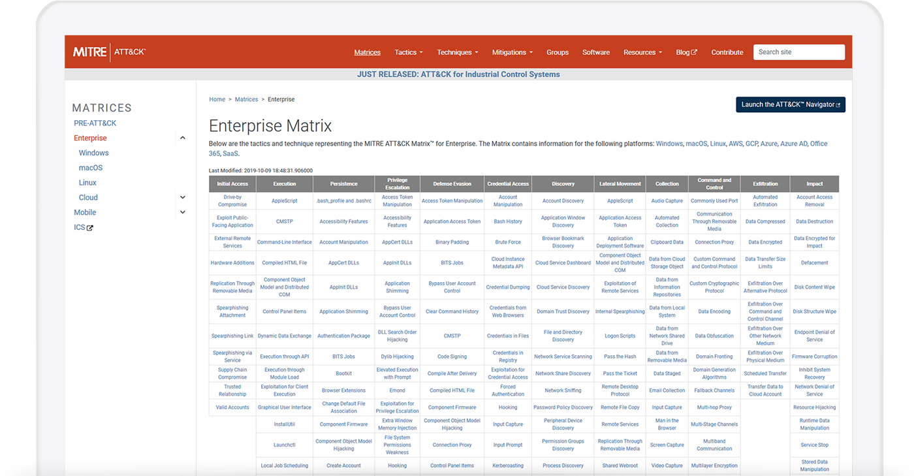Click the Command and Control column header
Viewport: 914px width, 476px height.
[x=714, y=184]
